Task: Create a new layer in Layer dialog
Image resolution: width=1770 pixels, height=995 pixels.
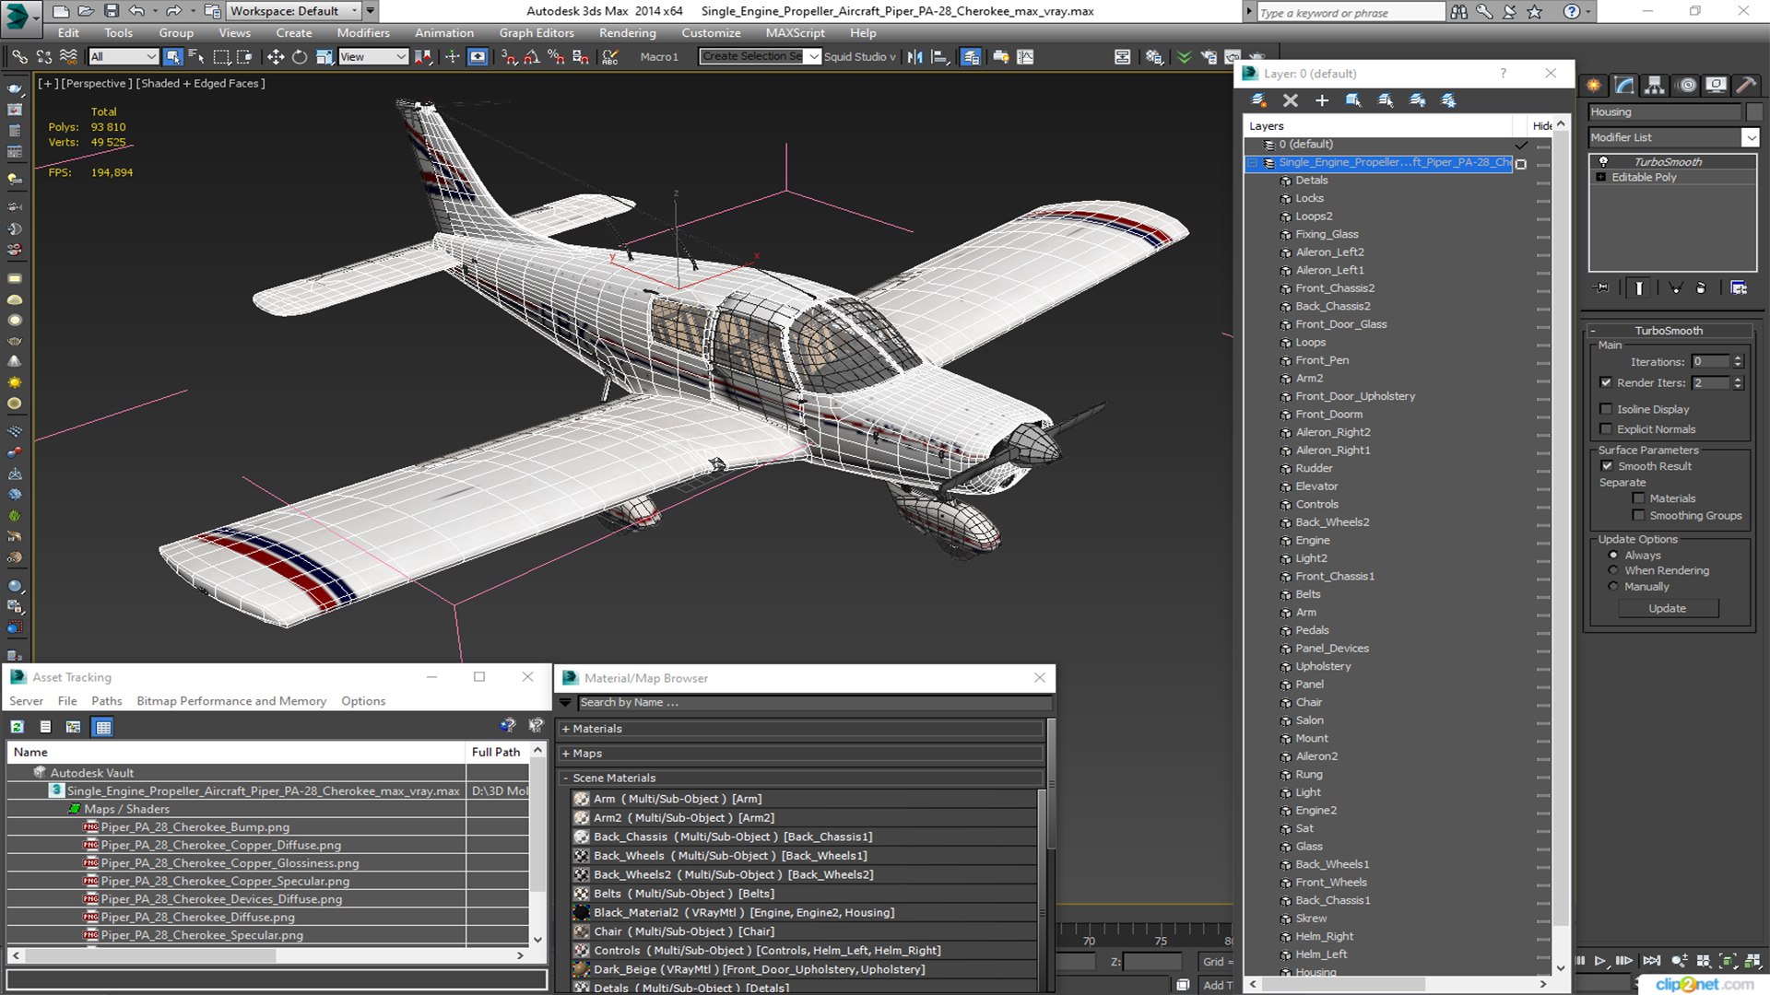Action: pos(1258,100)
